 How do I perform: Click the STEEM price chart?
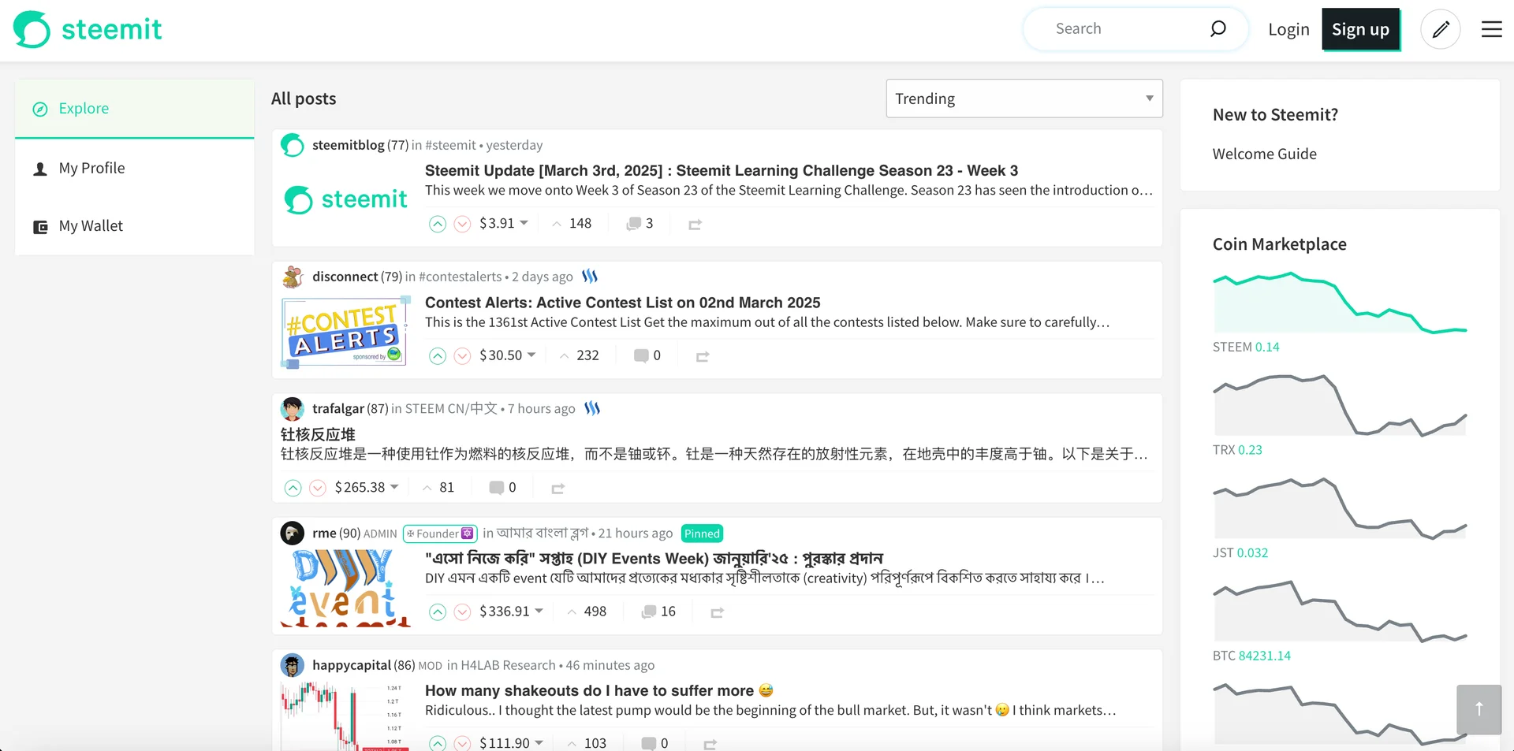coord(1341,302)
